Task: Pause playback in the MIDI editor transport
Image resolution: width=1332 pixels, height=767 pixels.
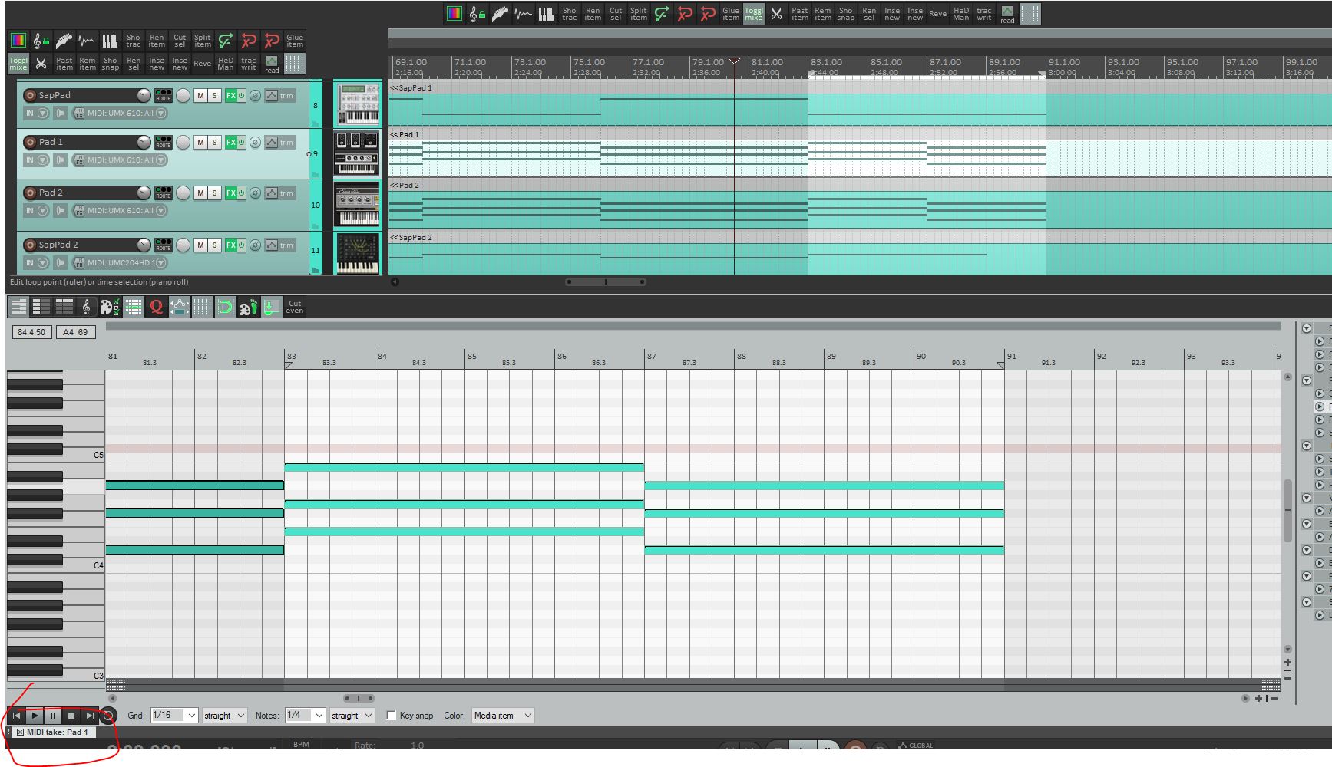Action: (53, 716)
